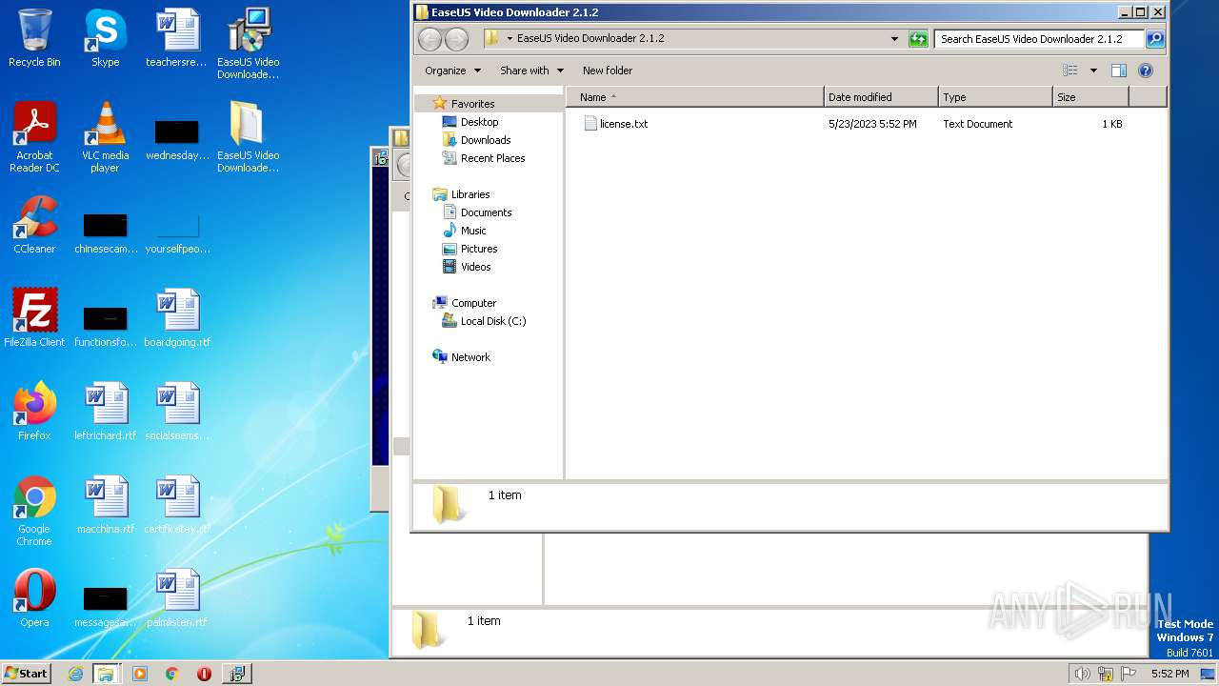
Task: Select the boardgoing.rtf document icon
Action: pyautogui.click(x=177, y=318)
